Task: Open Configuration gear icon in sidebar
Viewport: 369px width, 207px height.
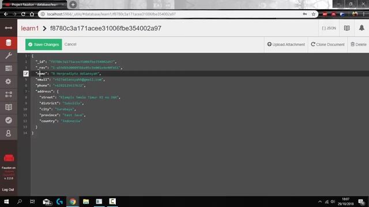Action: pyautogui.click(x=9, y=82)
